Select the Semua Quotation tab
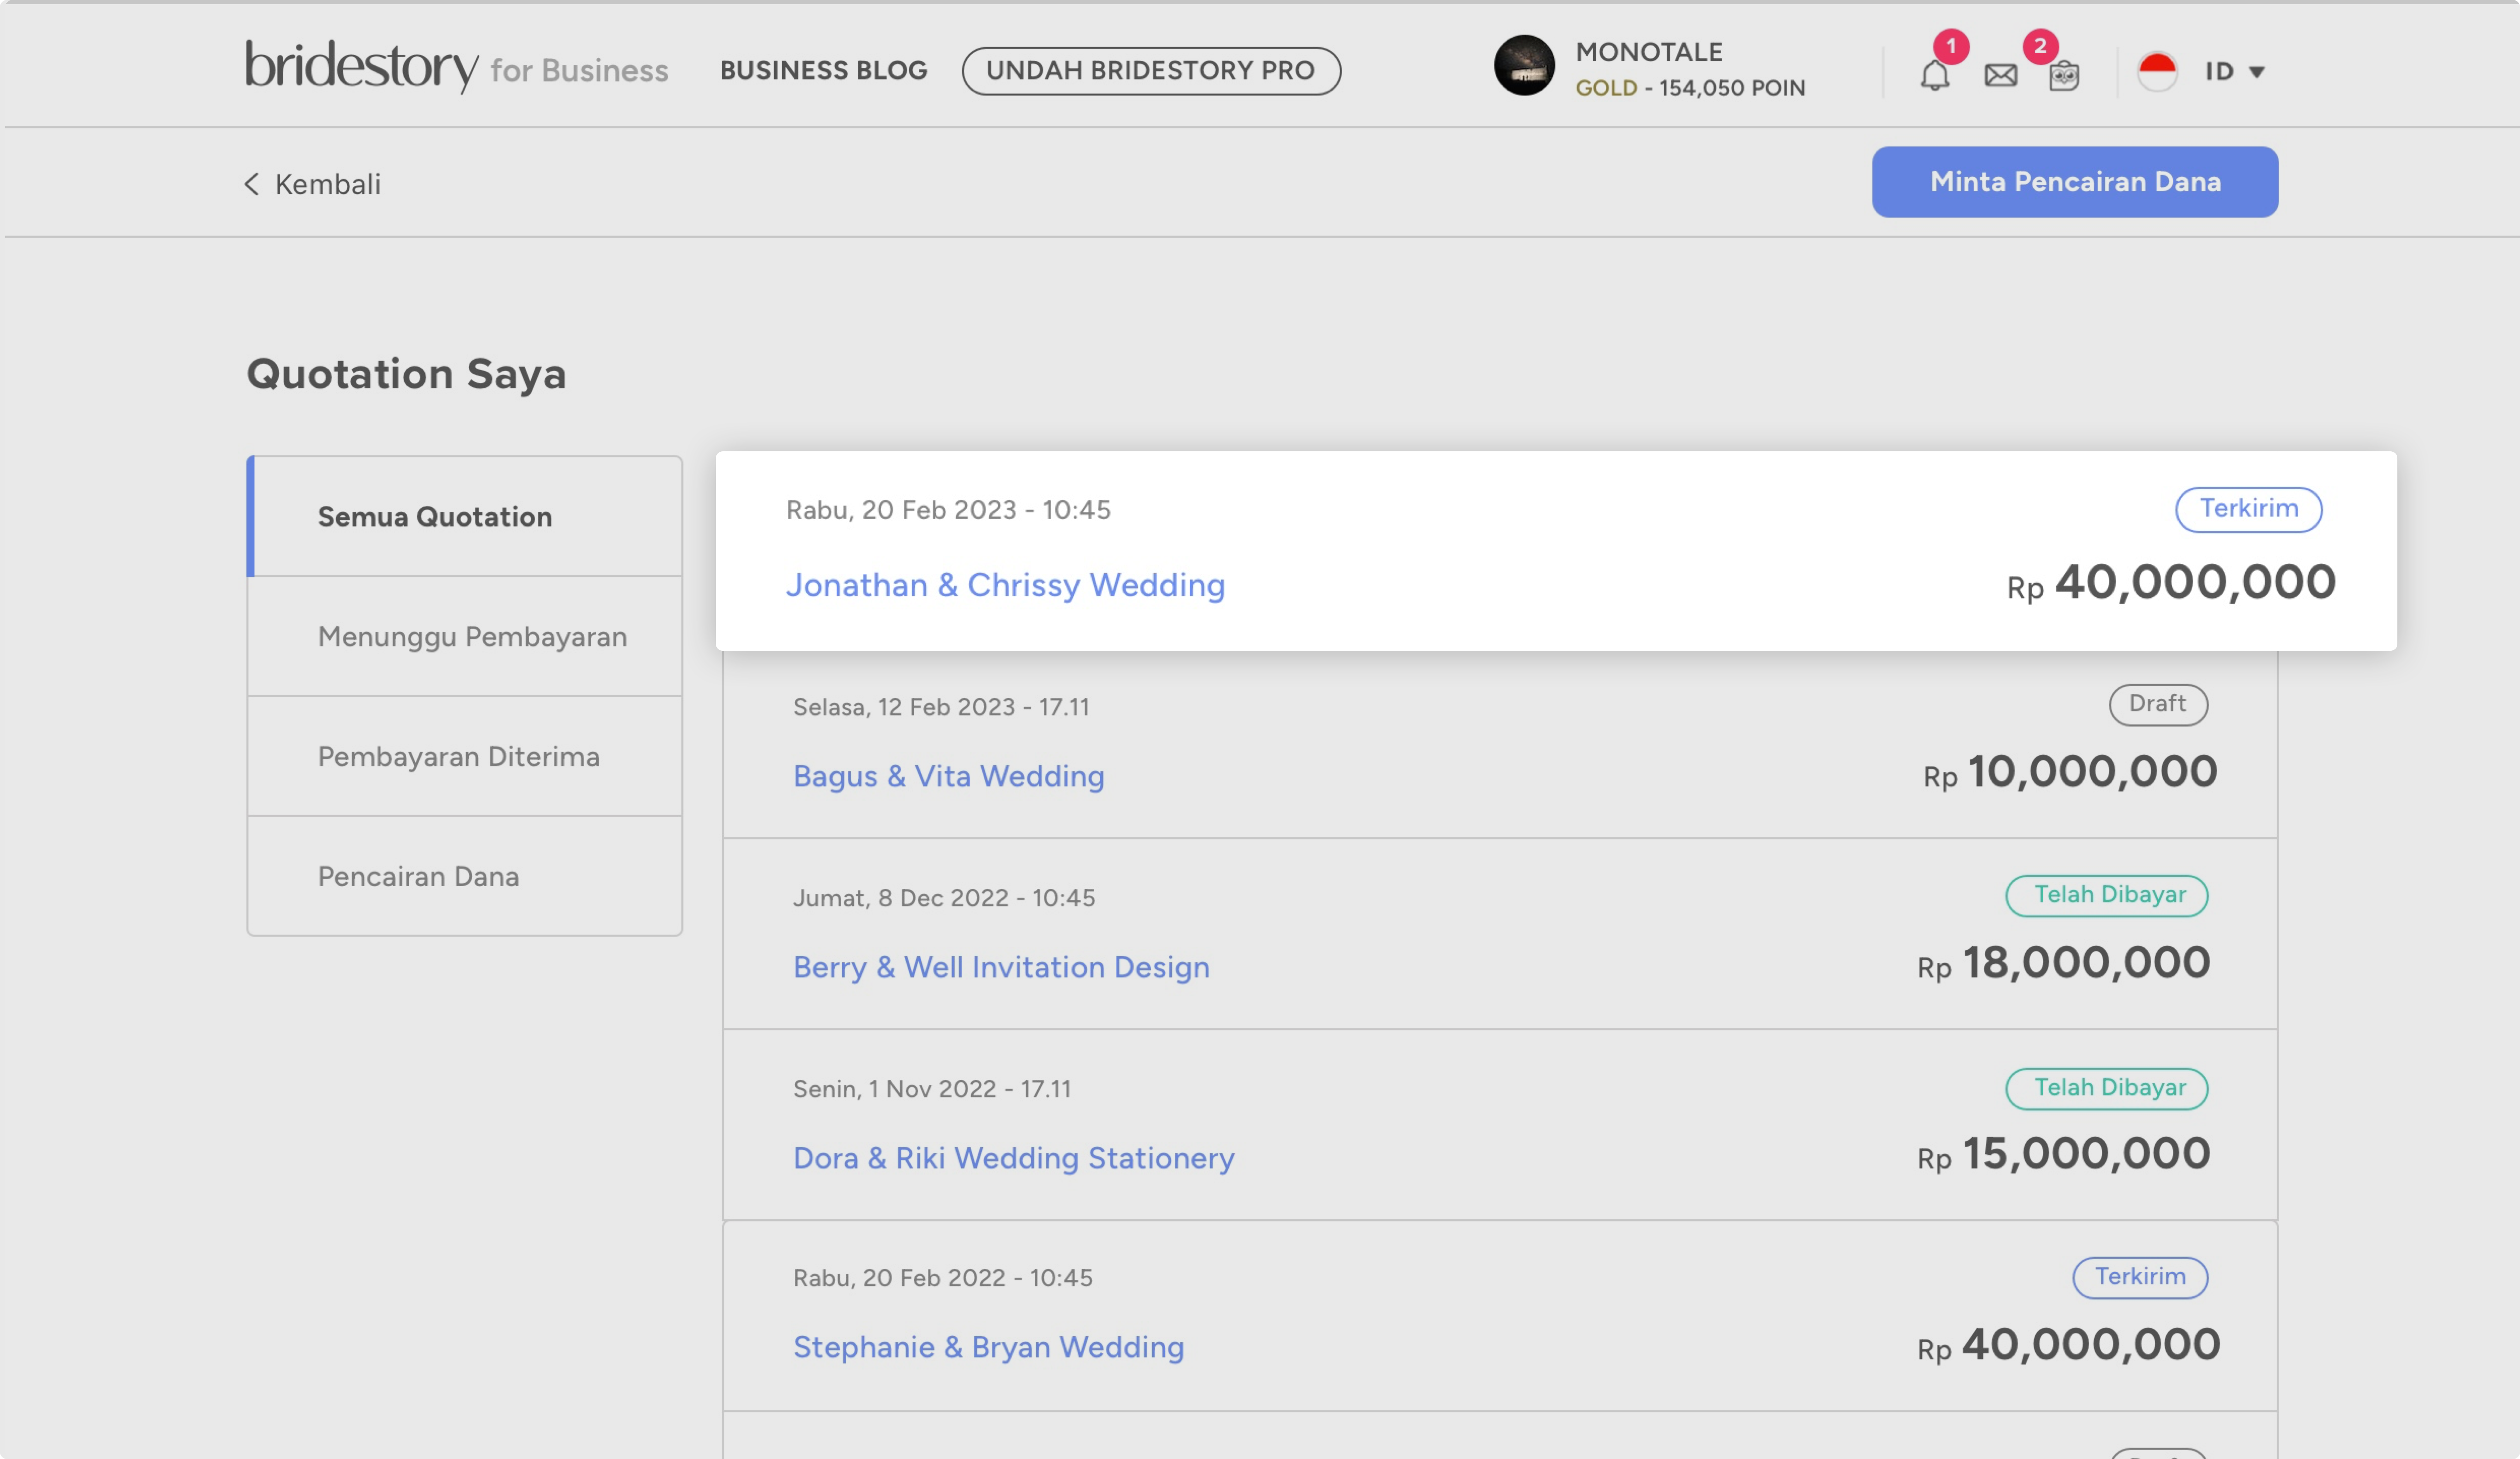Viewport: 2520px width, 1459px height. pos(435,517)
